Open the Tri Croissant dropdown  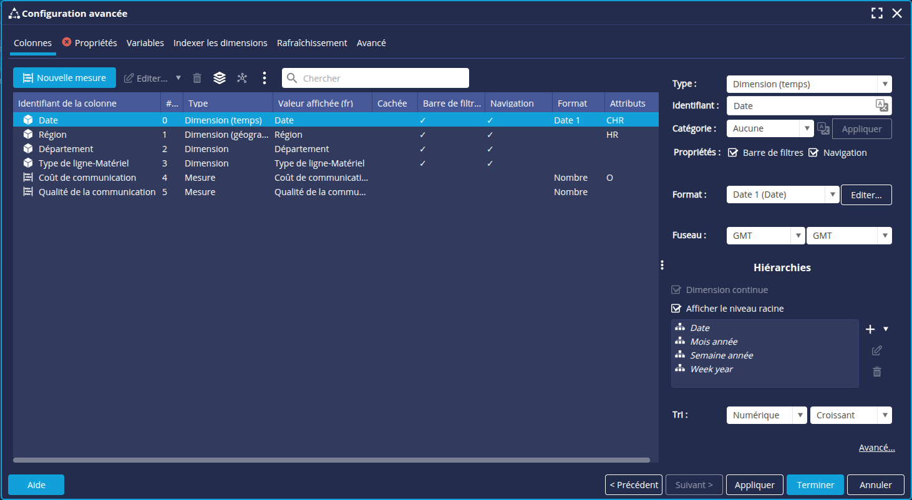tap(850, 415)
